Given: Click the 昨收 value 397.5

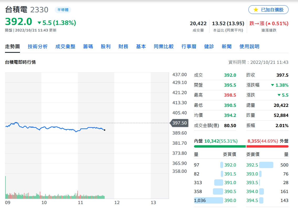Looking at the screenshot, I should [x=283, y=75].
